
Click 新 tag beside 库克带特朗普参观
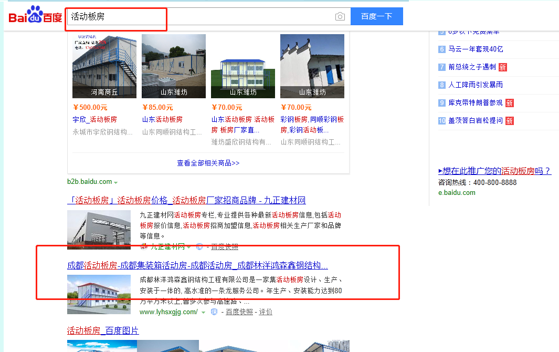(x=510, y=103)
